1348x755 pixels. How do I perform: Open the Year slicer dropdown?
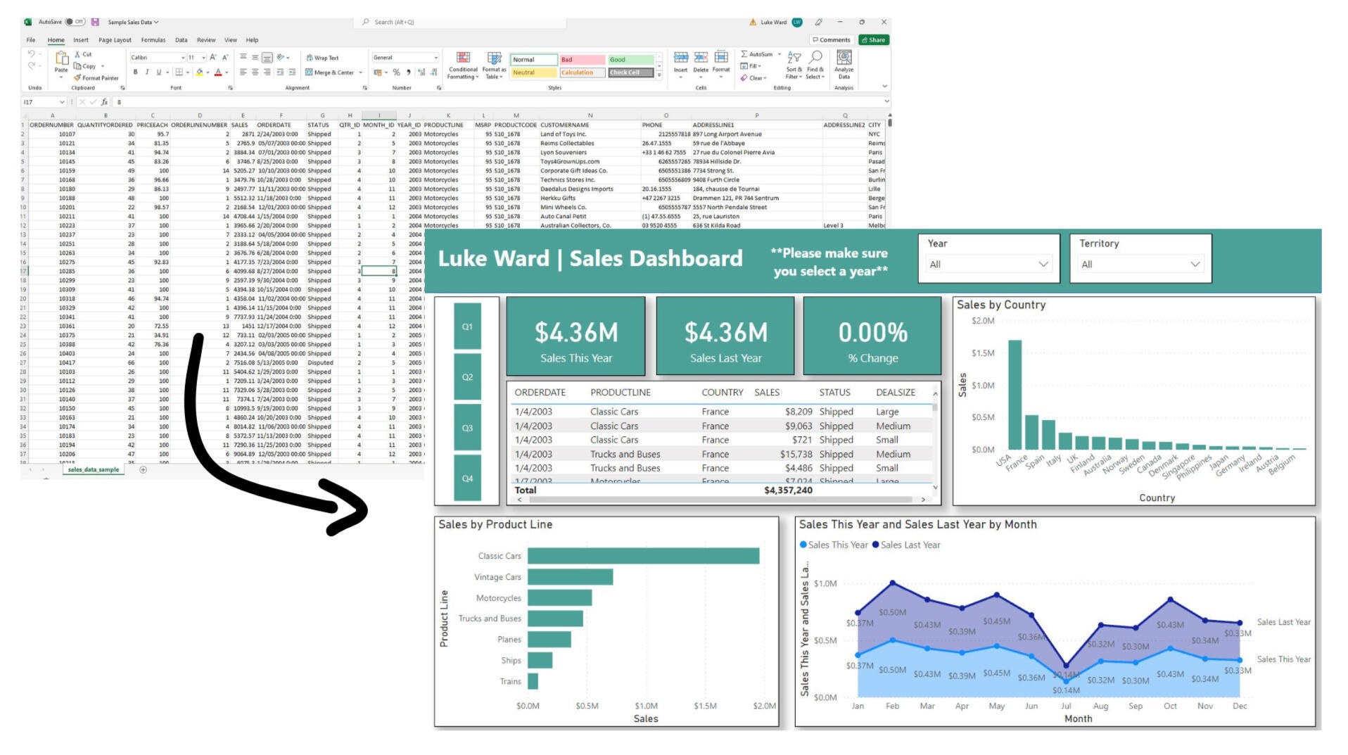pos(1043,265)
